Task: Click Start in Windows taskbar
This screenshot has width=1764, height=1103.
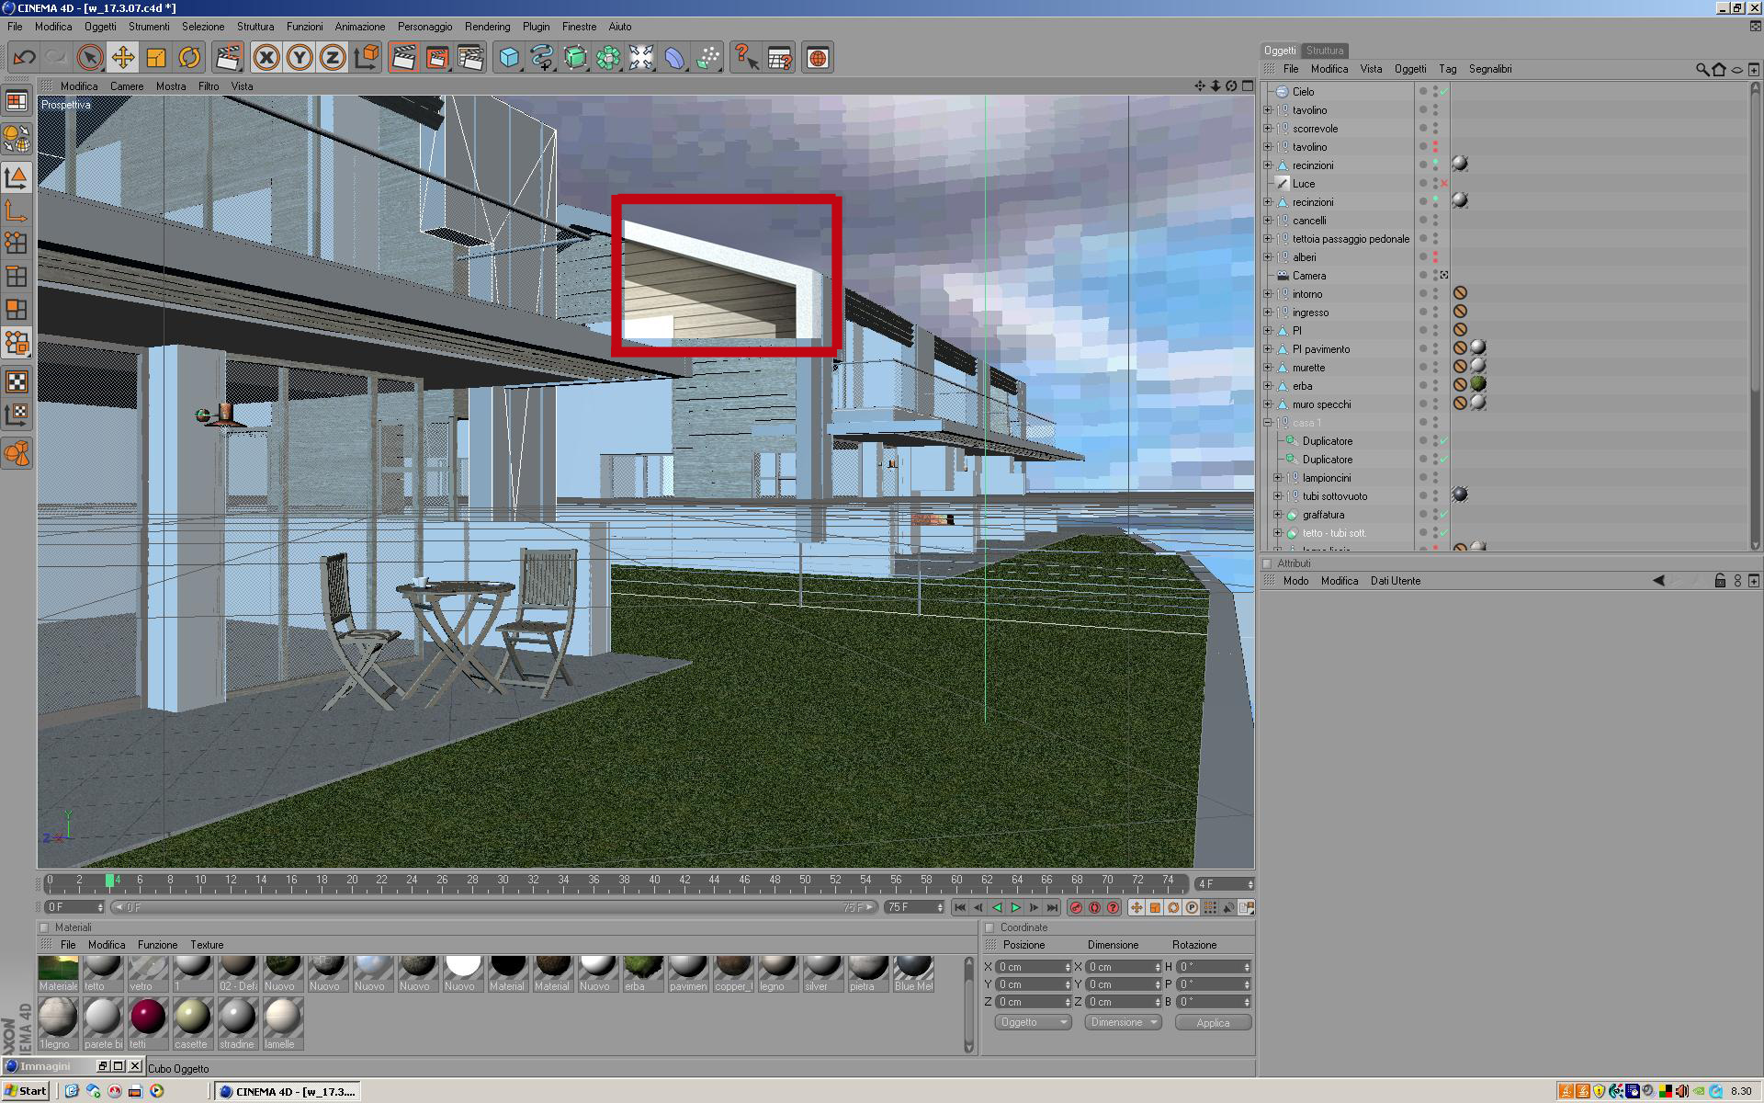Action: pyautogui.click(x=26, y=1091)
